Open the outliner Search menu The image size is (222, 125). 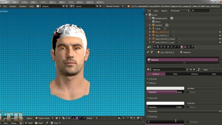[x=164, y=11]
